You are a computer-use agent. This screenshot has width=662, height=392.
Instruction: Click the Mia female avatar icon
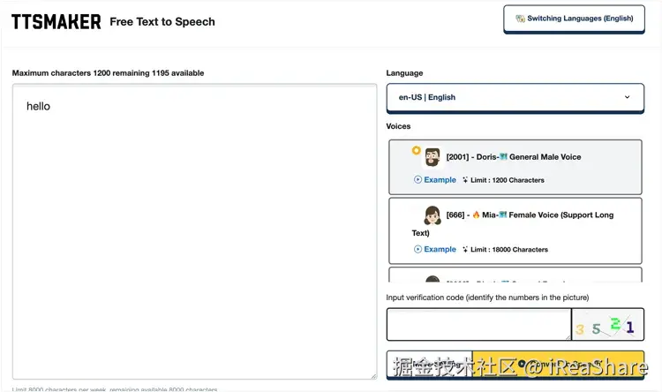tap(433, 215)
